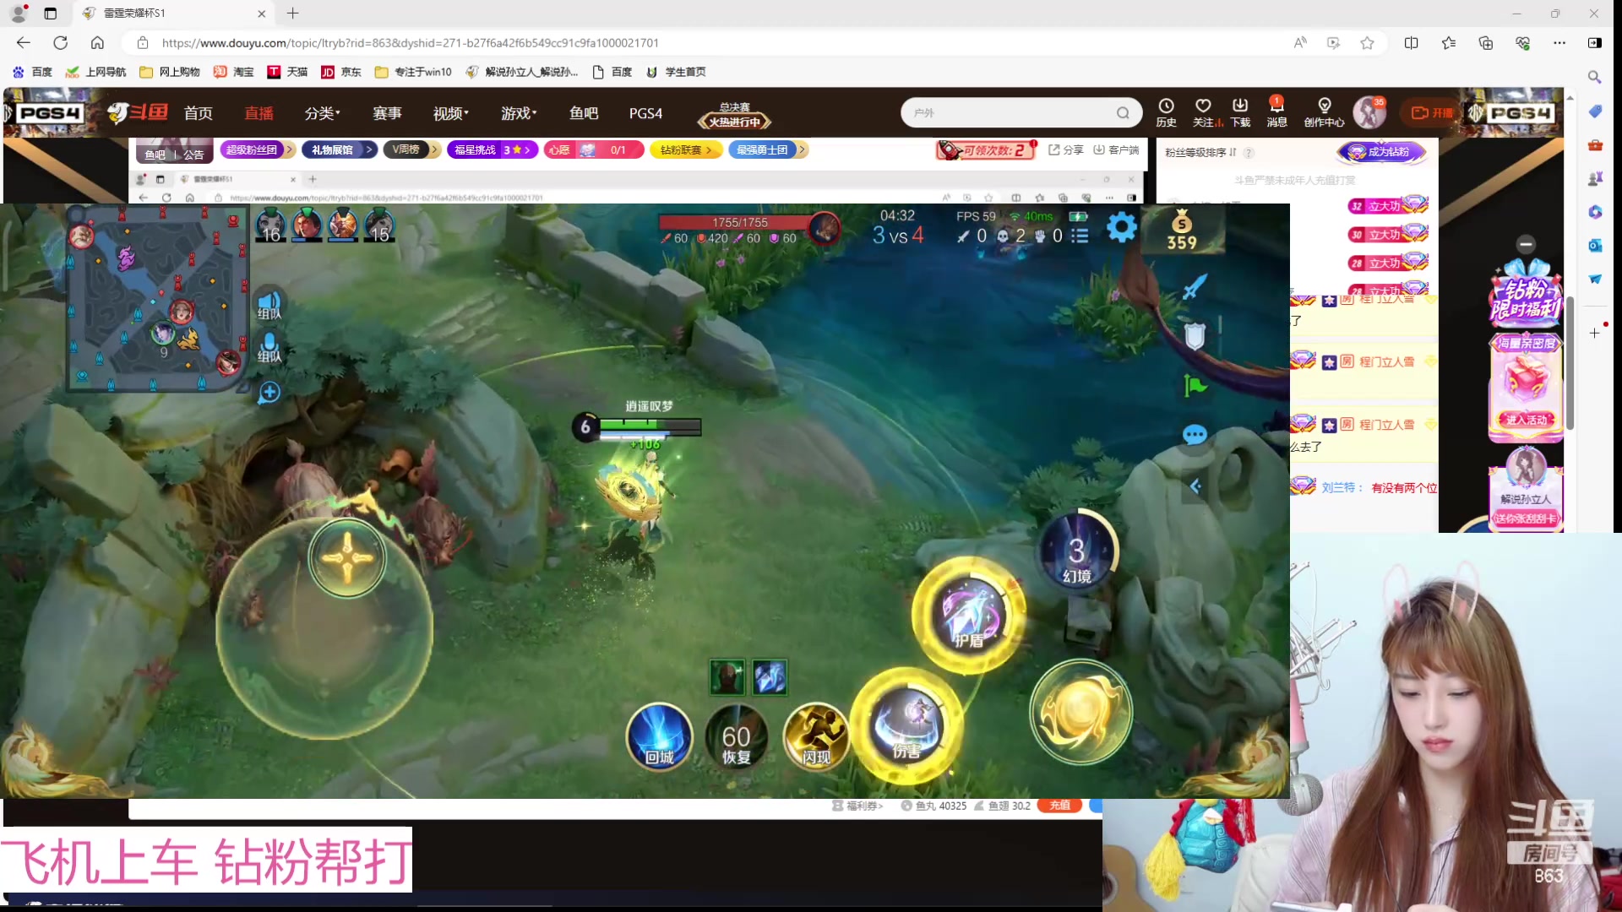1622x912 pixels.
Task: Click the Douyu 斗鱼 logo
Action: [x=138, y=112]
